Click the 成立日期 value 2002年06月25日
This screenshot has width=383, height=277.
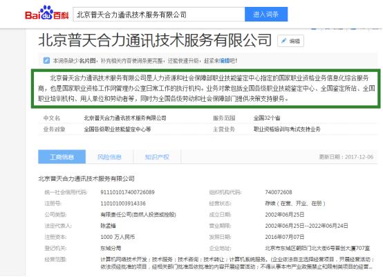click(285, 215)
